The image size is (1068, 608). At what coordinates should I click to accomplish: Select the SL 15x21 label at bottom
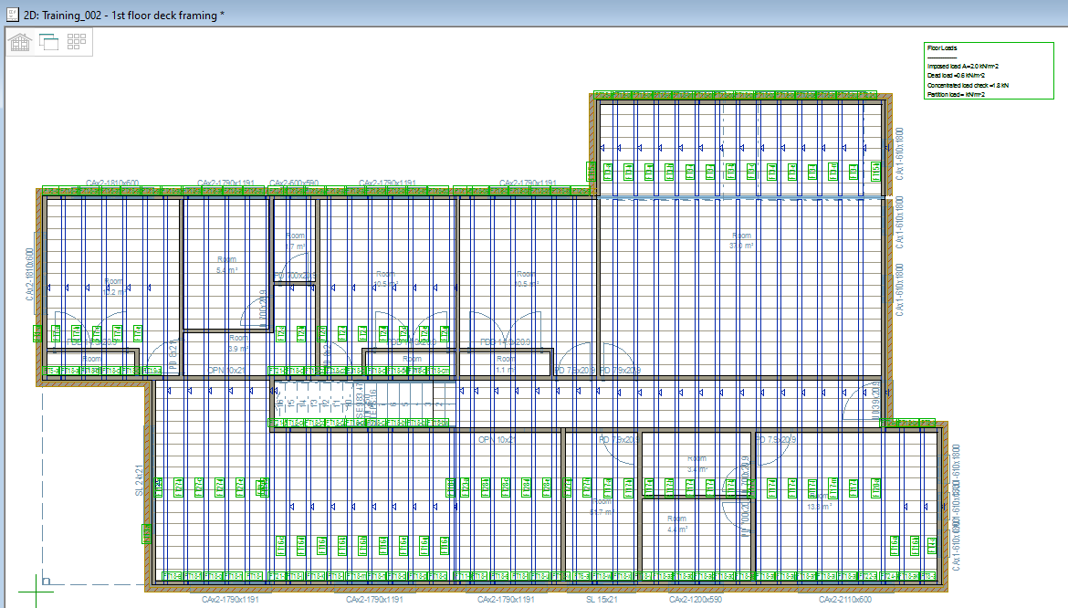[602, 600]
